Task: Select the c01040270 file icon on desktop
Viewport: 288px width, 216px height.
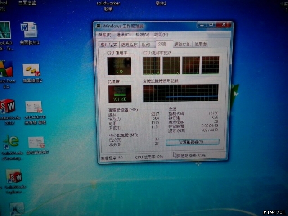Action: pos(35,112)
